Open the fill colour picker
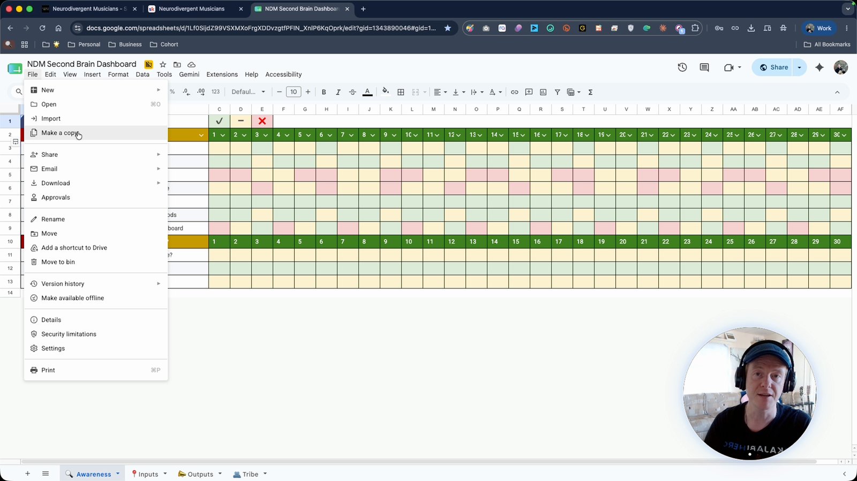 coord(386,92)
